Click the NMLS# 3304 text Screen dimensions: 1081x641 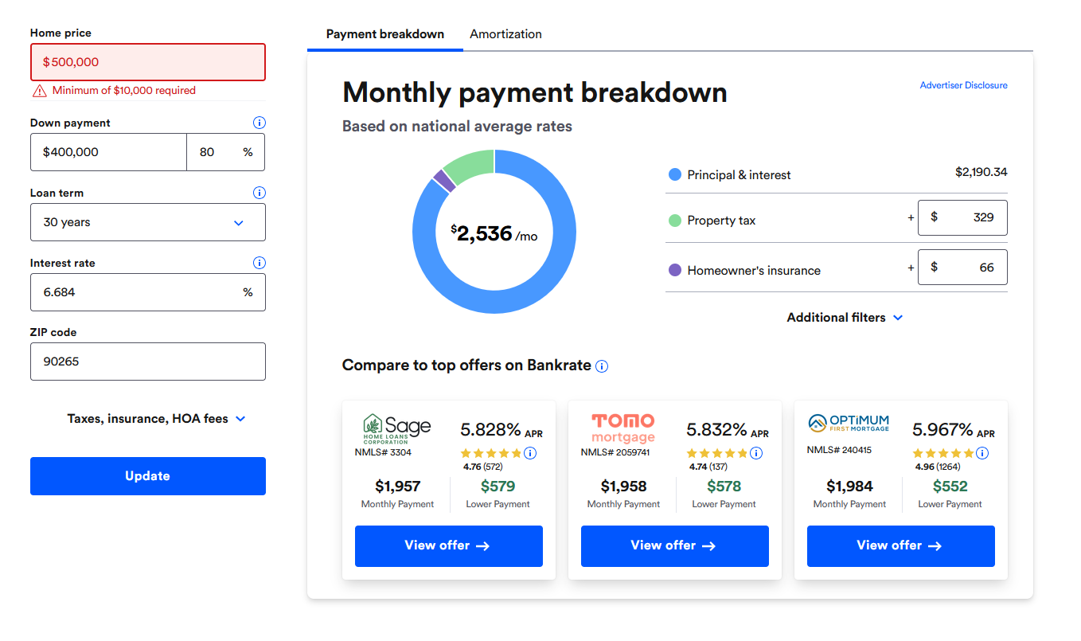coord(383,452)
